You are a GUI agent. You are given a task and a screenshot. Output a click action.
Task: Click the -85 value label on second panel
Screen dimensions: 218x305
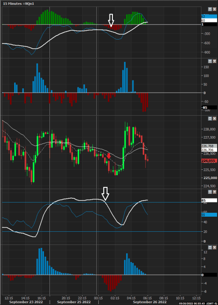tap(209, 107)
